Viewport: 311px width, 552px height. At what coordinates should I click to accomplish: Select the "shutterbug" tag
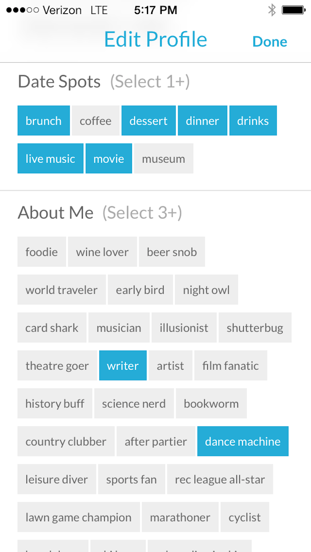[255, 327]
